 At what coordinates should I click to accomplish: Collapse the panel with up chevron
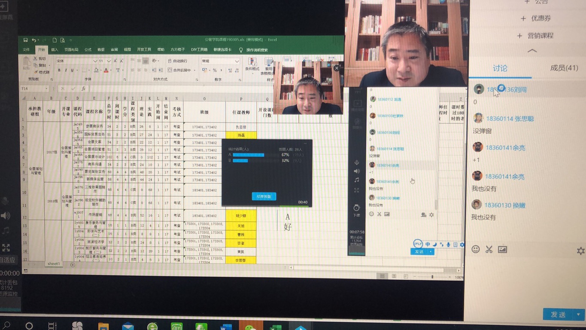(x=532, y=51)
